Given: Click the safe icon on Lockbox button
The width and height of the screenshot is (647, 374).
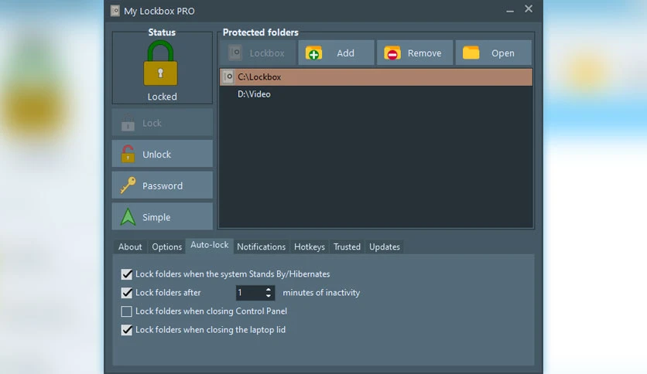Looking at the screenshot, I should [x=235, y=53].
